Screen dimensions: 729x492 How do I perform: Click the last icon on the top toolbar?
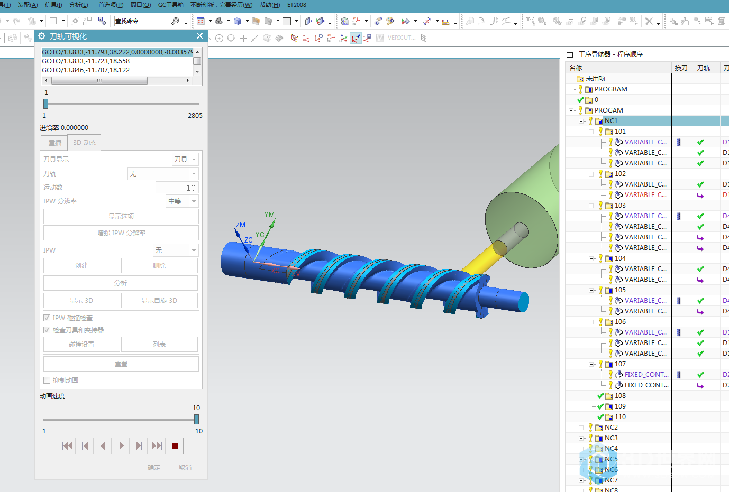click(721, 21)
